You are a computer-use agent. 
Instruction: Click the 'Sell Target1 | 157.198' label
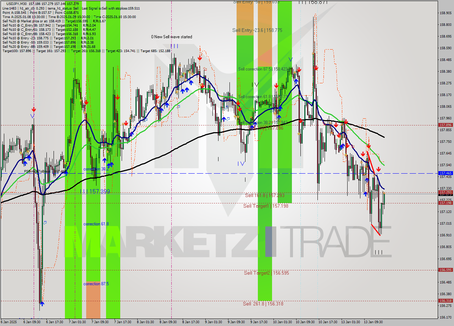pos(266,206)
